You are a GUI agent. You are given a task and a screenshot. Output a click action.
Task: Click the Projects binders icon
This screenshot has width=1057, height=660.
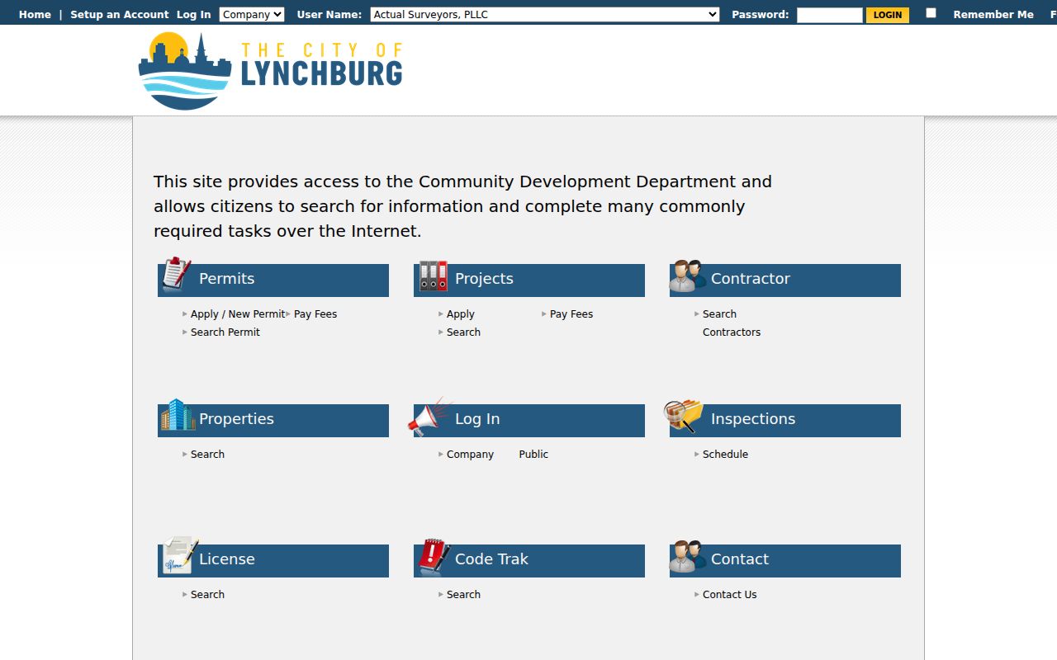pyautogui.click(x=434, y=276)
